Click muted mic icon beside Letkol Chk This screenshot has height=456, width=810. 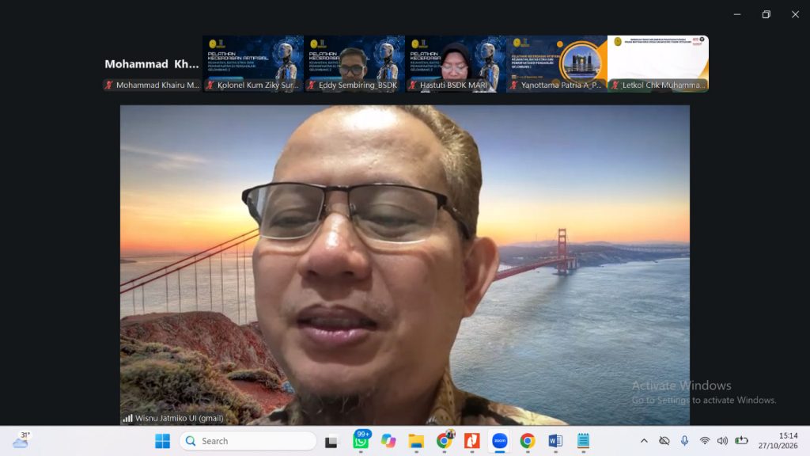615,85
